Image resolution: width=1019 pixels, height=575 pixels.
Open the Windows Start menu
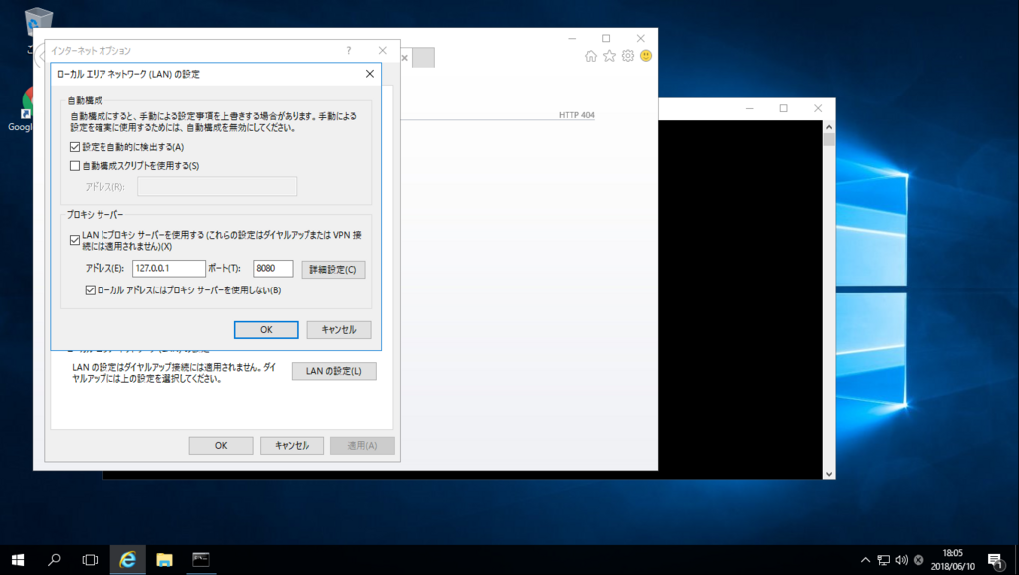[17, 559]
